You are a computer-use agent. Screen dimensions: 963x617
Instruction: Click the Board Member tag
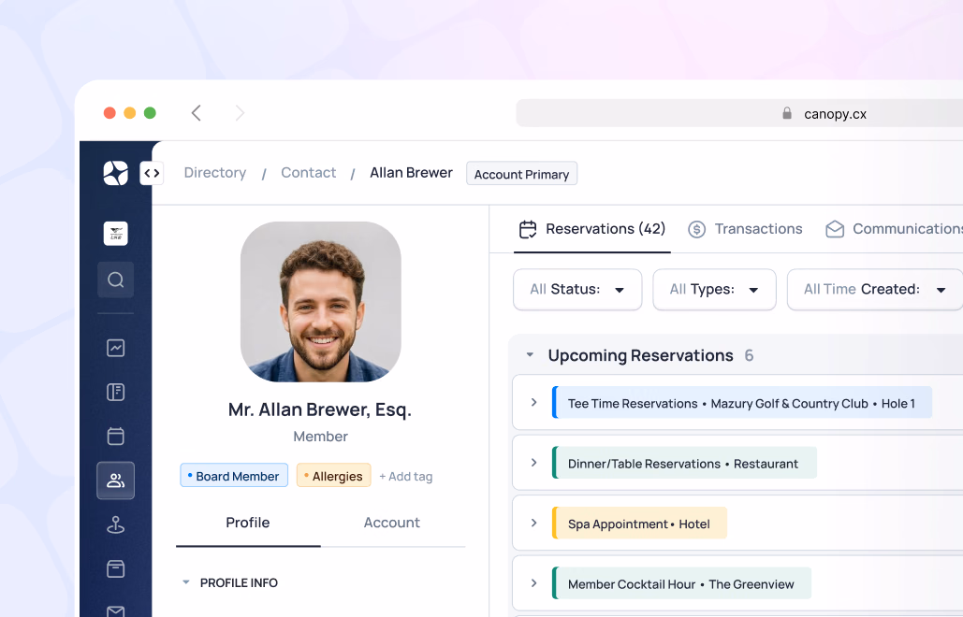(x=234, y=475)
